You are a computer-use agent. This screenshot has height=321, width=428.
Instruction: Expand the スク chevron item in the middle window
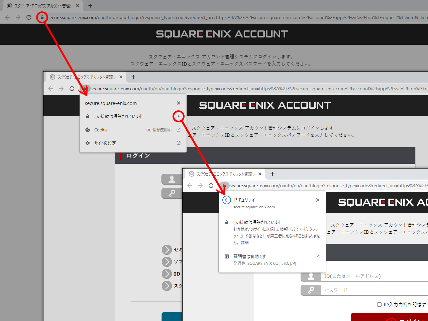point(167,286)
